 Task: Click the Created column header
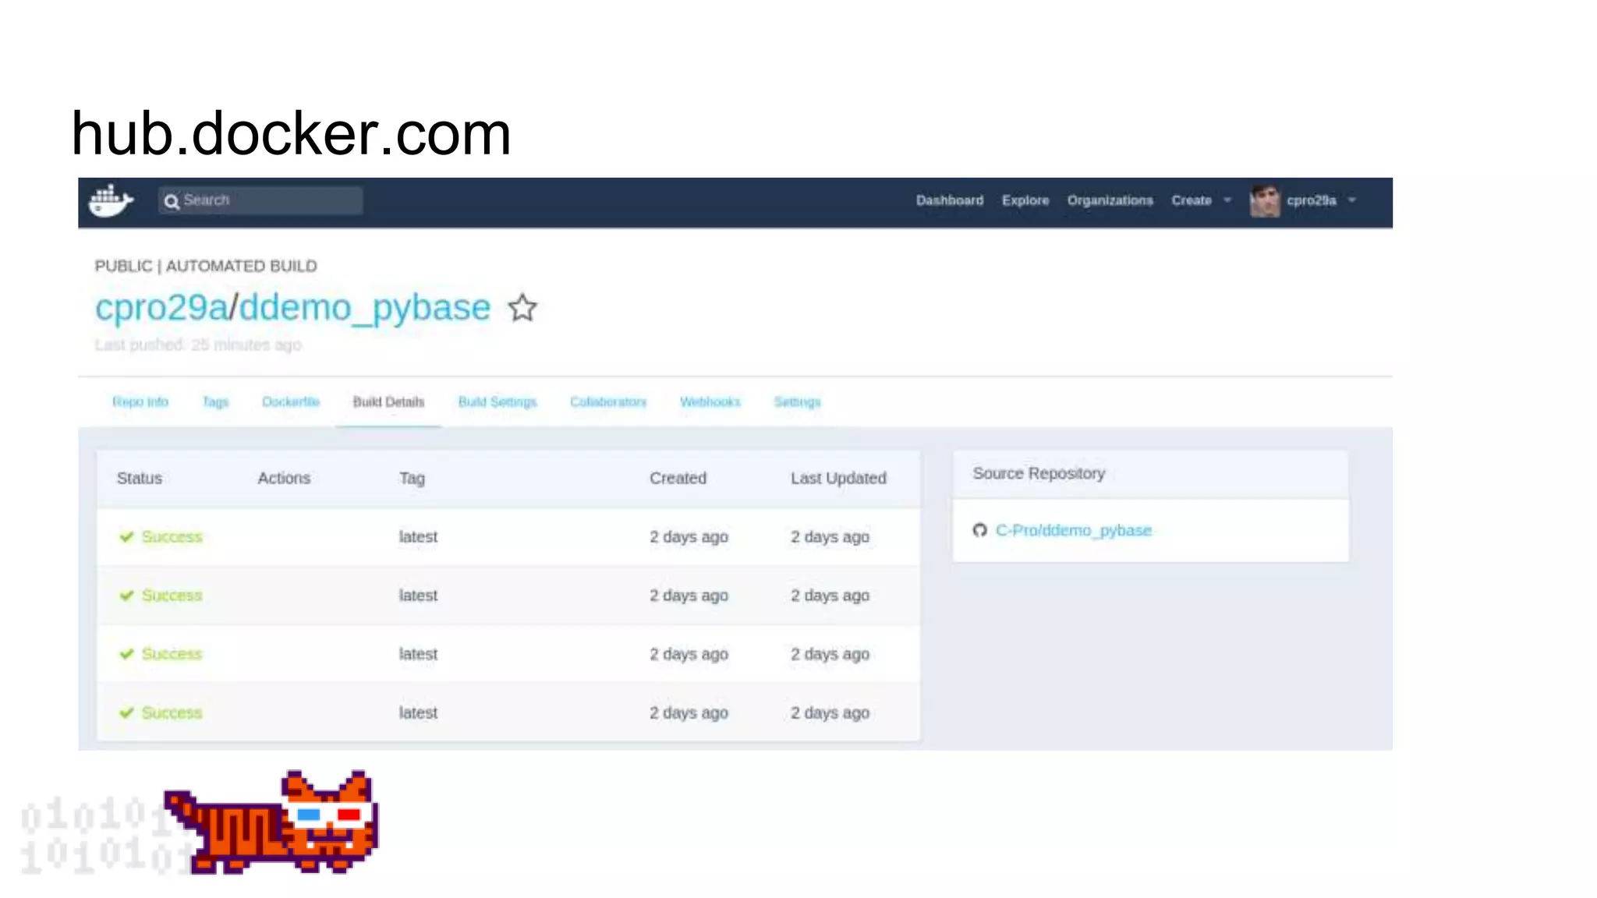tap(678, 478)
